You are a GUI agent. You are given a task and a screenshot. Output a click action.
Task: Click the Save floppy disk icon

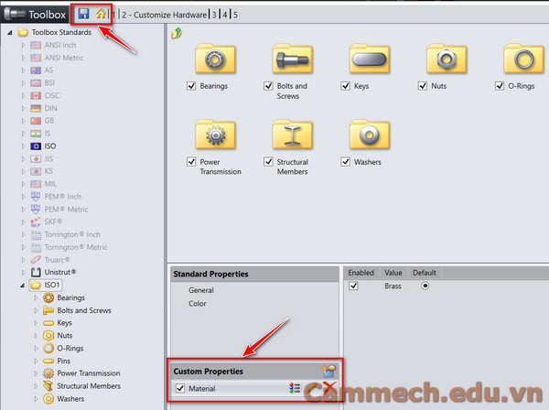pos(83,14)
